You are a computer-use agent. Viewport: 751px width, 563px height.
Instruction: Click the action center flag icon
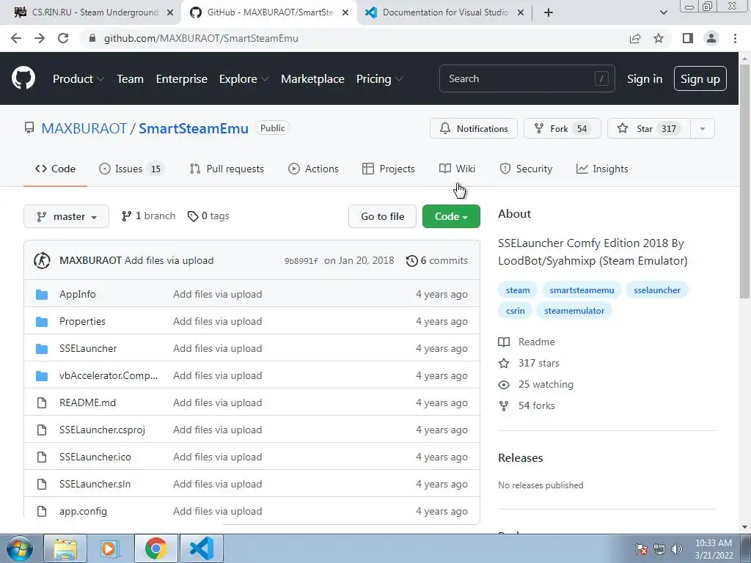[642, 549]
